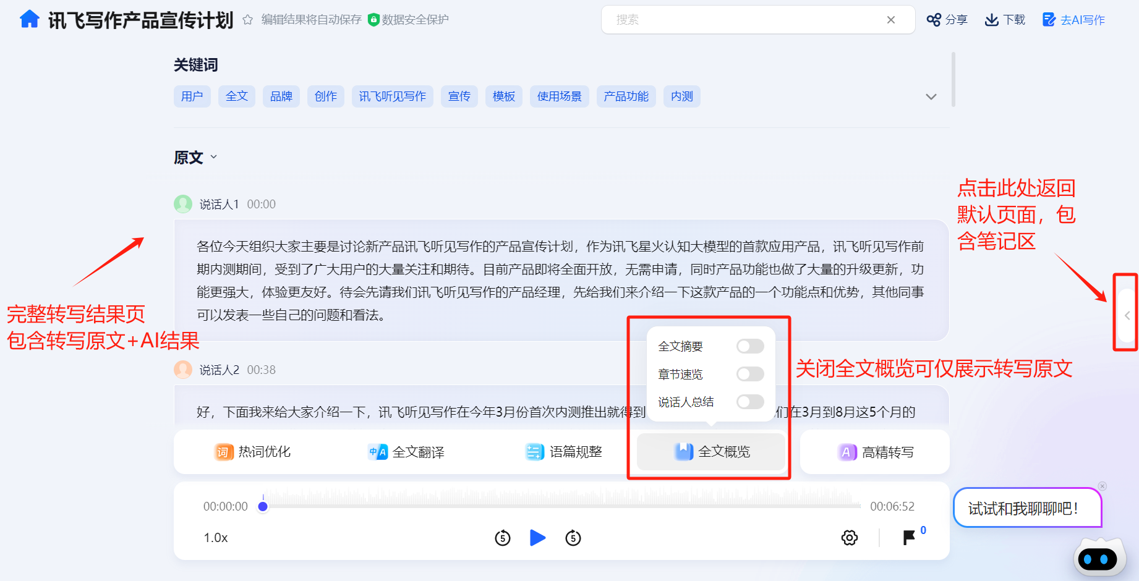Change the 1.0x playback speed
Image resolution: width=1139 pixels, height=581 pixels.
click(x=216, y=538)
